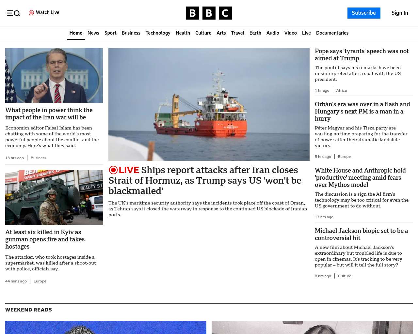Click the red Watch Live icon
Image resolution: width=418 pixels, height=334 pixels.
point(31,13)
